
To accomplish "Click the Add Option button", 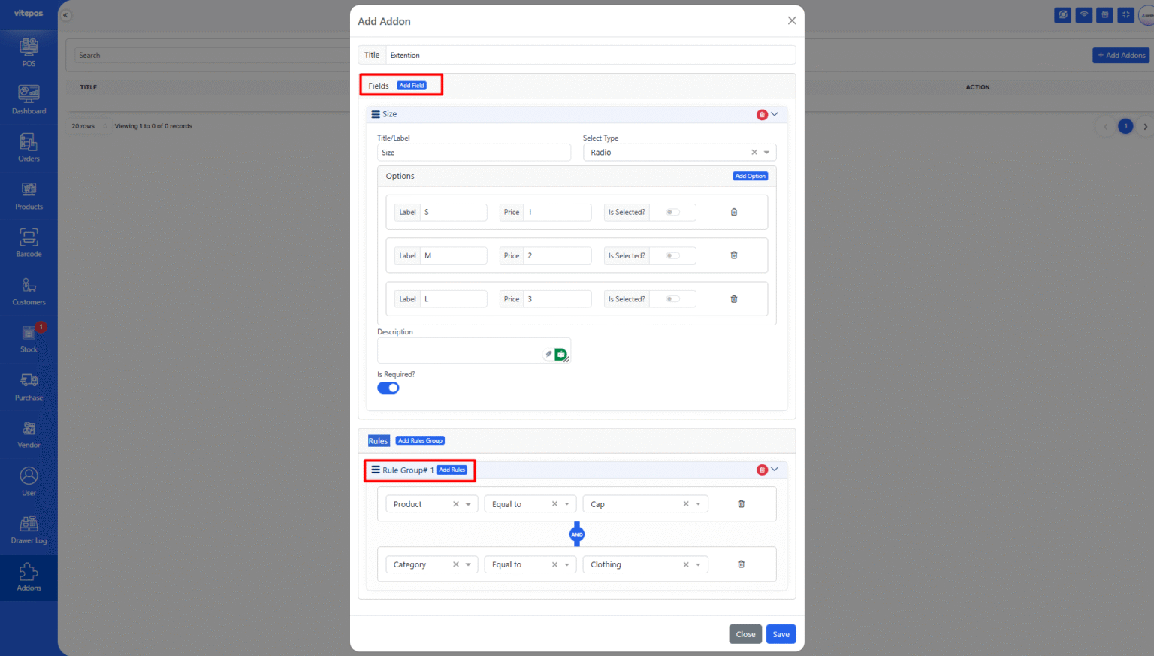I will click(751, 176).
